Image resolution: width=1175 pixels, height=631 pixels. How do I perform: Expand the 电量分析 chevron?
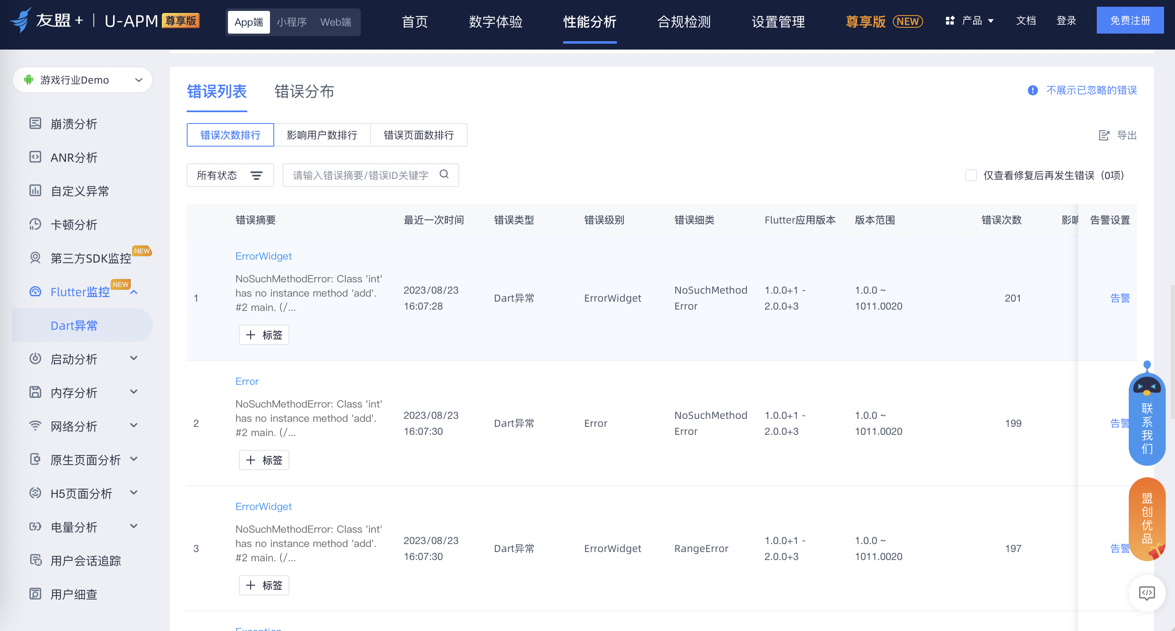134,526
